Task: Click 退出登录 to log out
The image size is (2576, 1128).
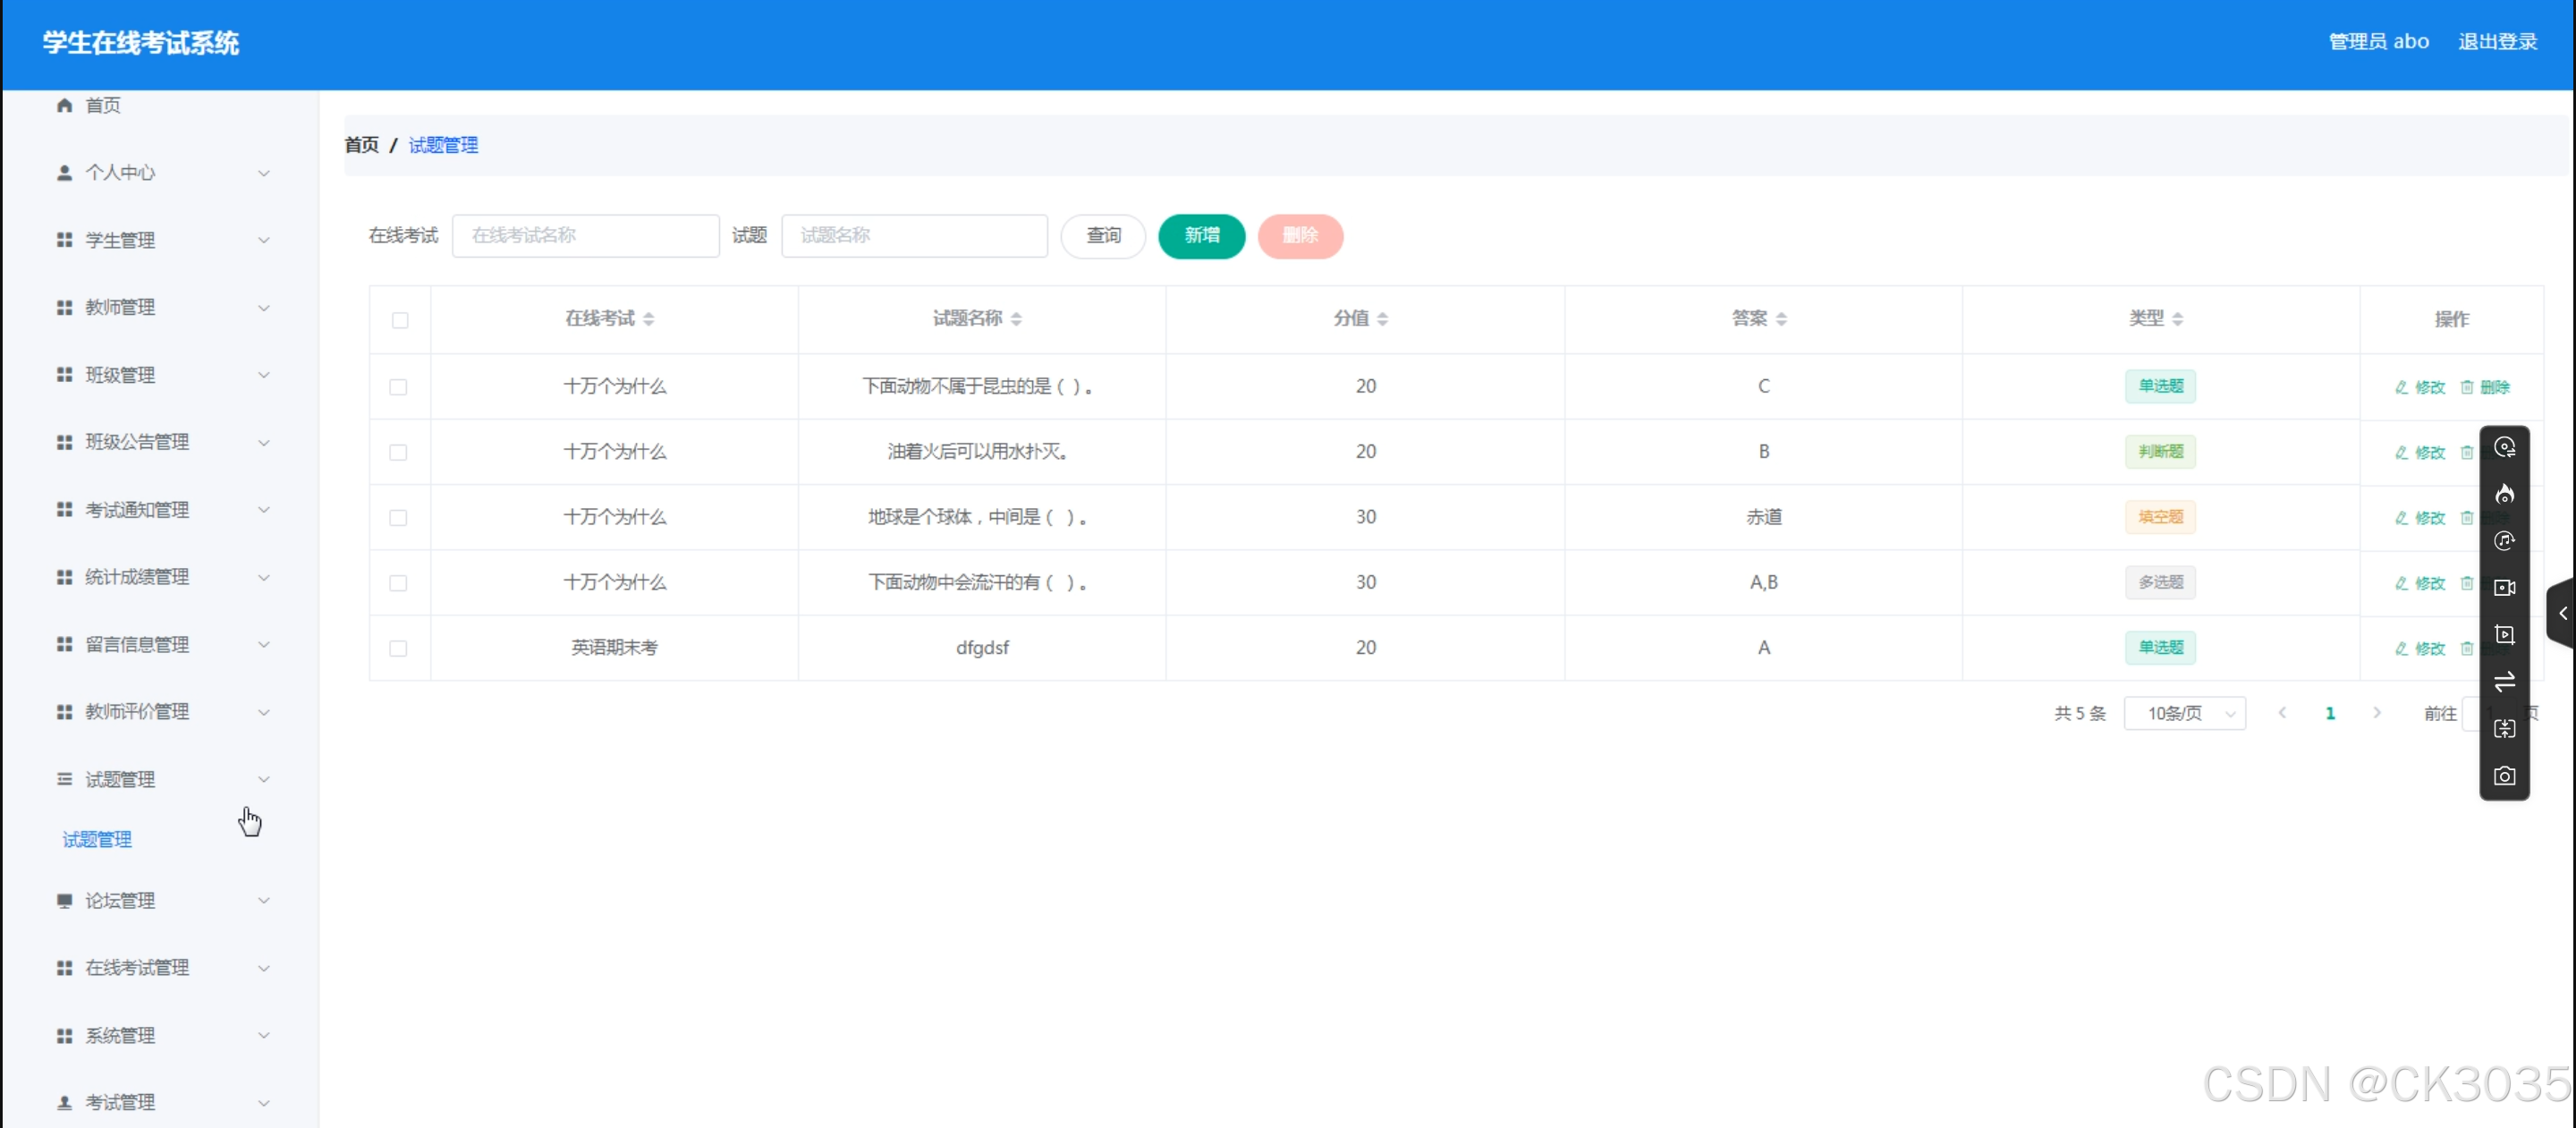Action: point(2497,41)
